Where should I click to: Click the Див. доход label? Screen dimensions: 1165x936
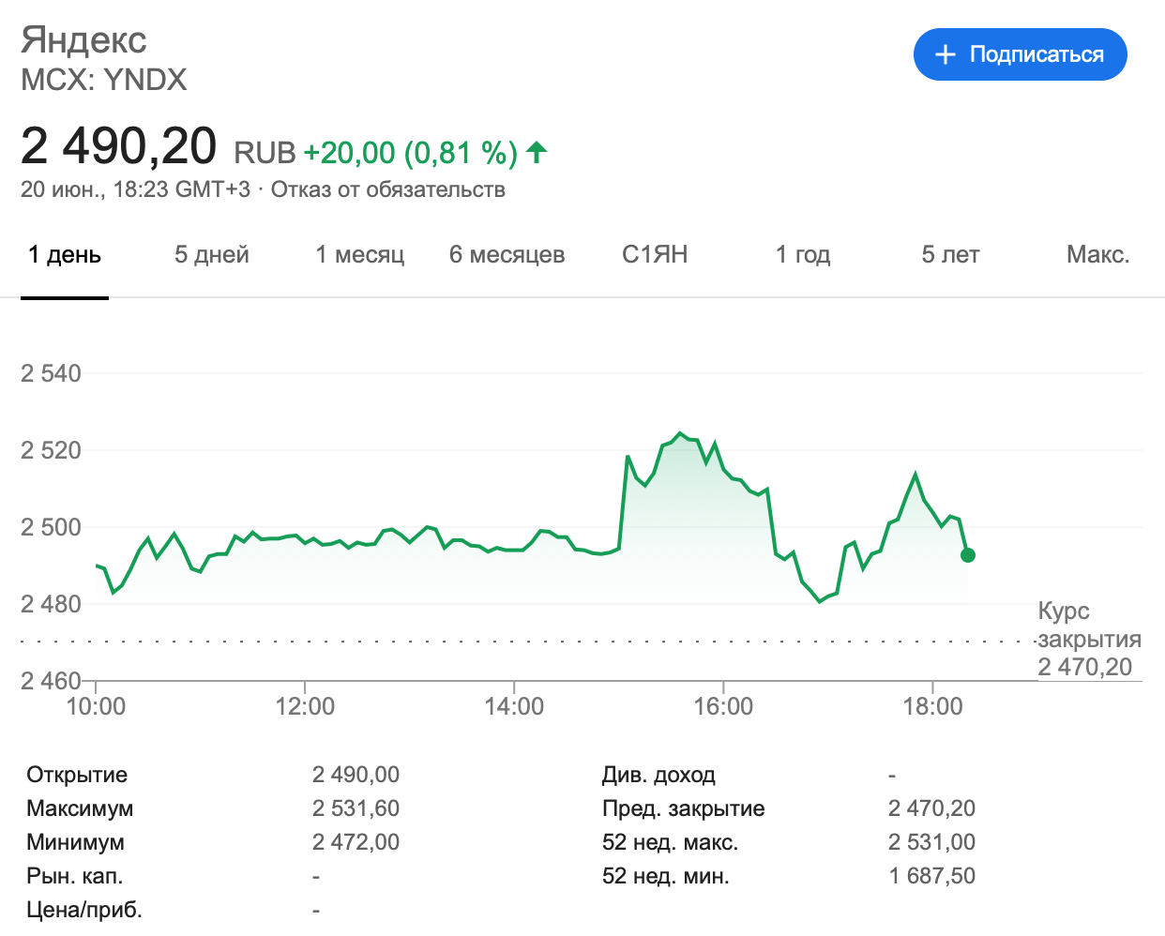pyautogui.click(x=658, y=775)
